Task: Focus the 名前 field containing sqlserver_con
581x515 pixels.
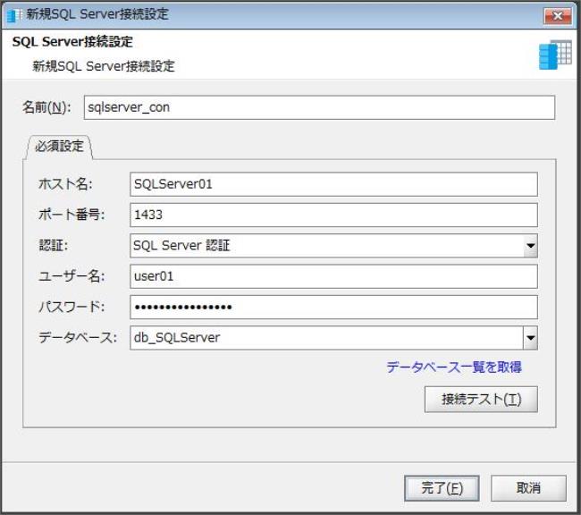Action: click(x=318, y=107)
